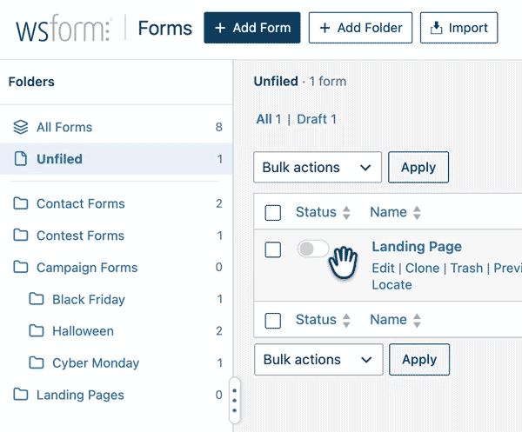Select the Unfiled folder row
The height and width of the screenshot is (432, 522).
(x=116, y=159)
